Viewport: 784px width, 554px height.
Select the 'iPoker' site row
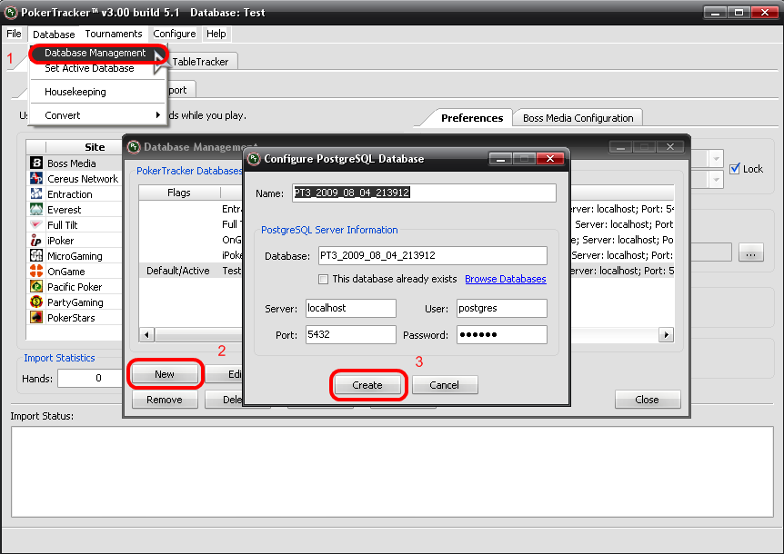pos(75,241)
